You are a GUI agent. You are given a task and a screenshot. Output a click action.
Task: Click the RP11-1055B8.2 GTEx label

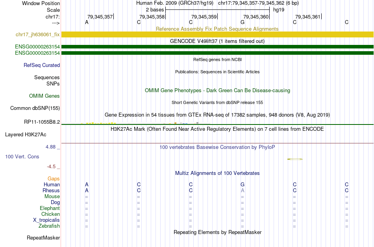coord(42,122)
